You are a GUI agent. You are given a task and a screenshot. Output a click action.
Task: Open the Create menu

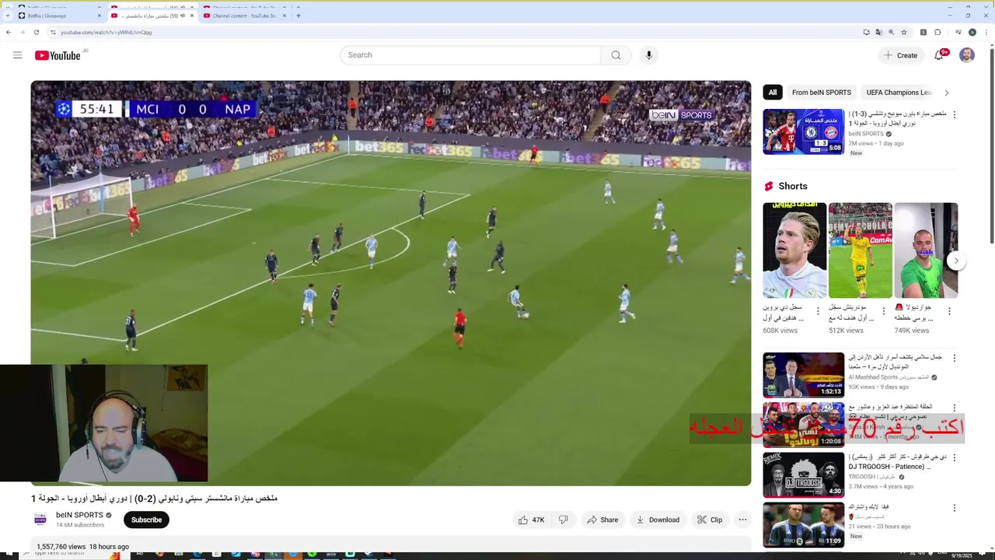click(900, 55)
